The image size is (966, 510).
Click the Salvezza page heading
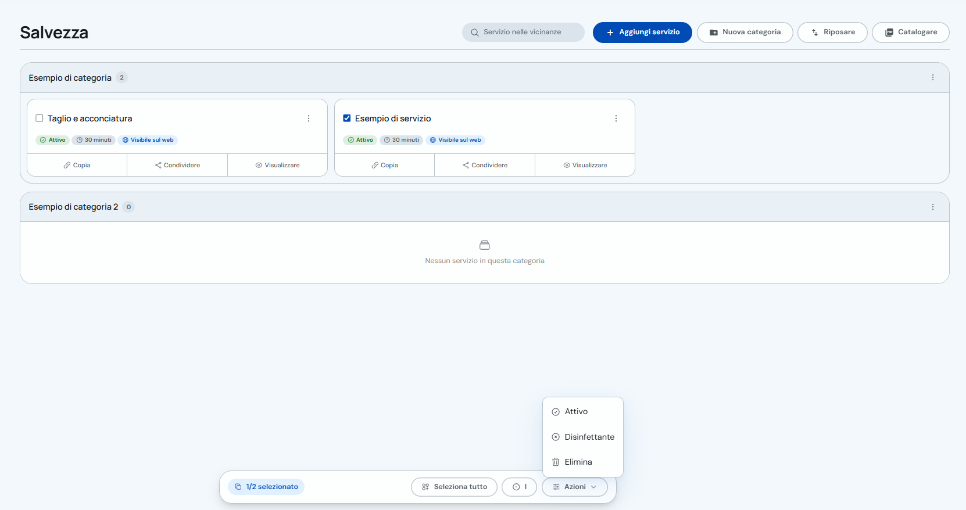pyautogui.click(x=54, y=33)
